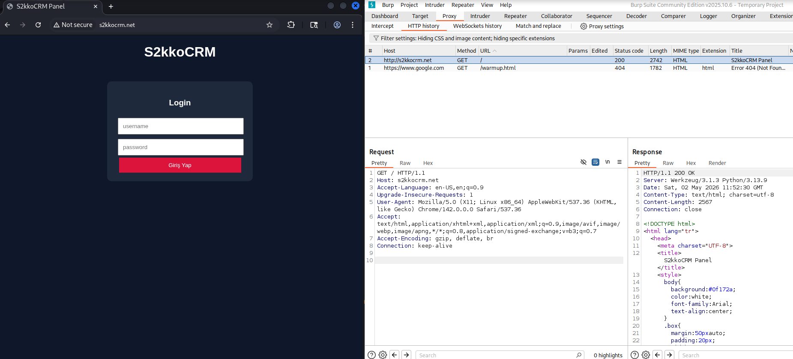
Task: Switch Request view to Raw
Action: (405, 163)
